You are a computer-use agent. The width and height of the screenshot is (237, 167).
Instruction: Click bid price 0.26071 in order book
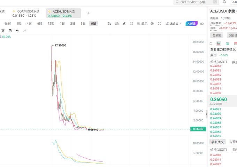(x=215, y=109)
